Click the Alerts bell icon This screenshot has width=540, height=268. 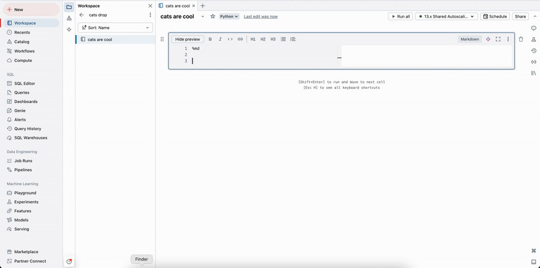(x=9, y=120)
